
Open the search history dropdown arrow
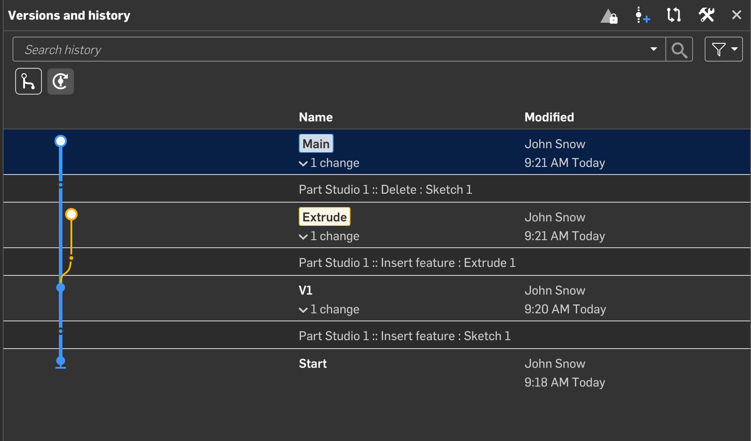(x=654, y=49)
